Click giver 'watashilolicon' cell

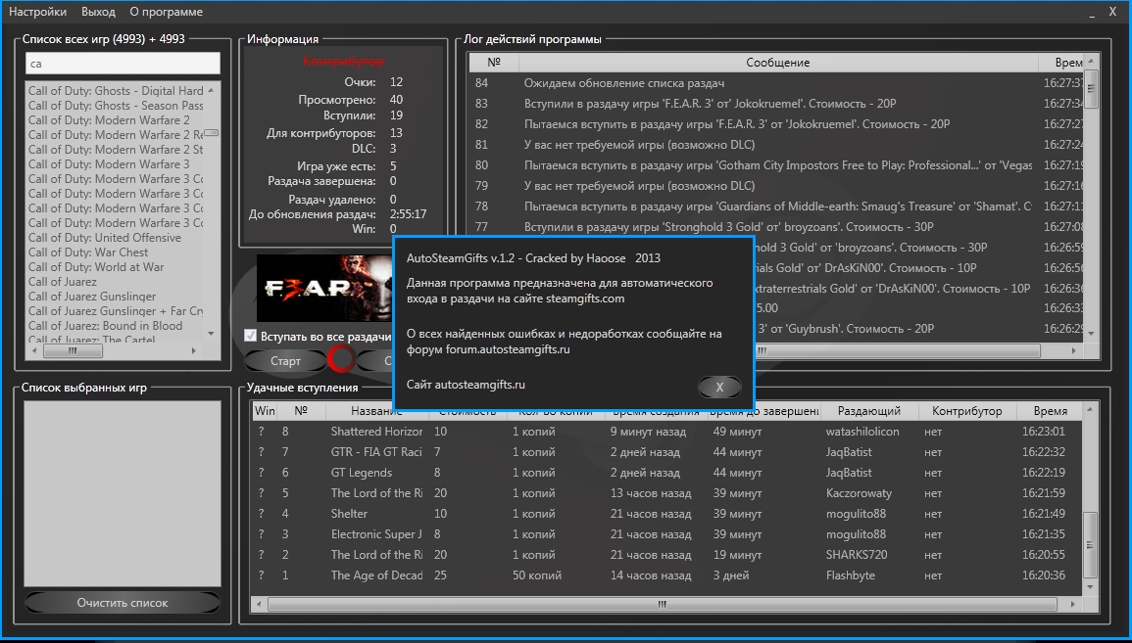coord(862,432)
